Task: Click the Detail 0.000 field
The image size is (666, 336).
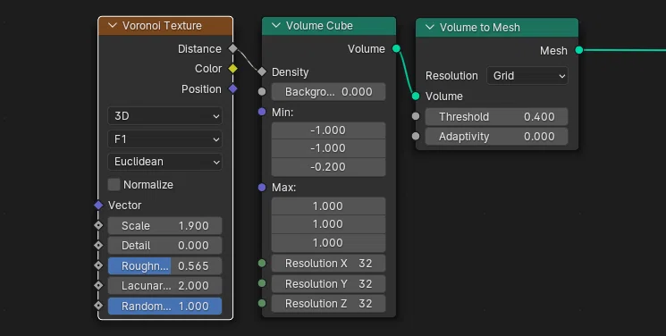Action: pyautogui.click(x=164, y=246)
